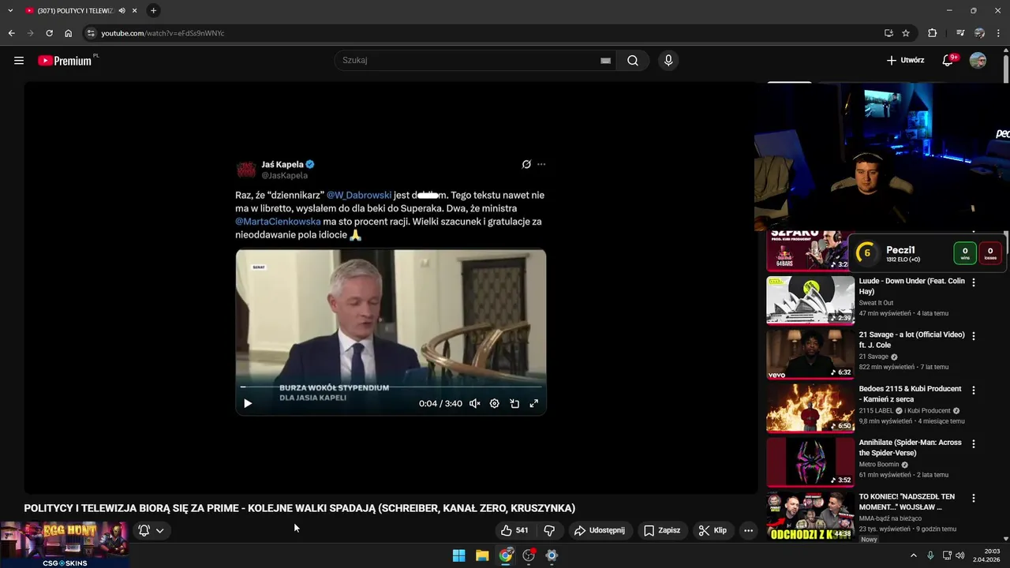Go forward with browser forward arrow
1010x568 pixels.
click(30, 33)
